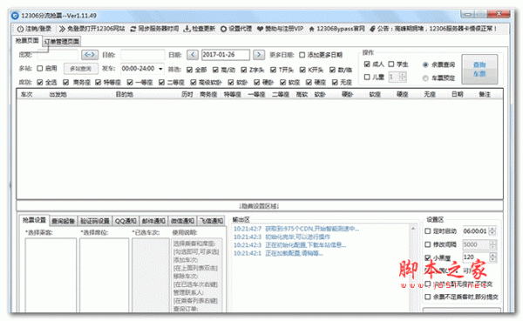Click the date field showing 2017-01-26
Screen dimensions: 523x321
[226, 55]
